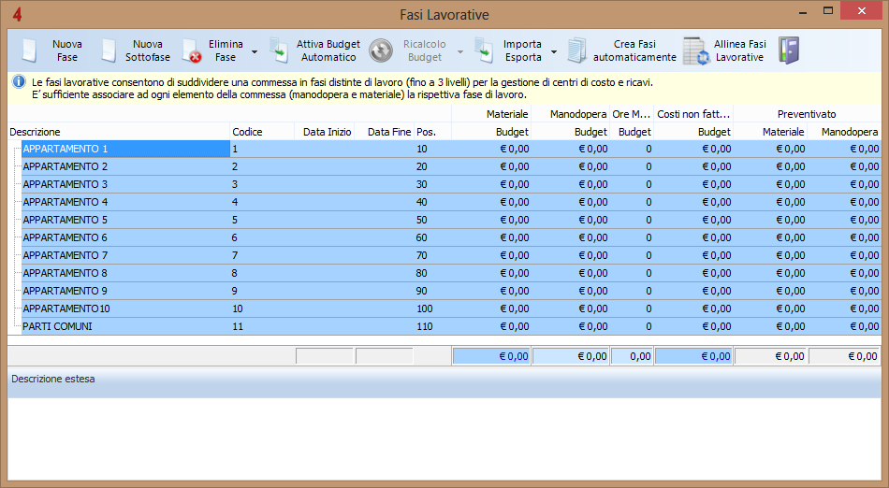Click the Manodopera Budget total field
889x488 pixels.
pyautogui.click(x=571, y=356)
